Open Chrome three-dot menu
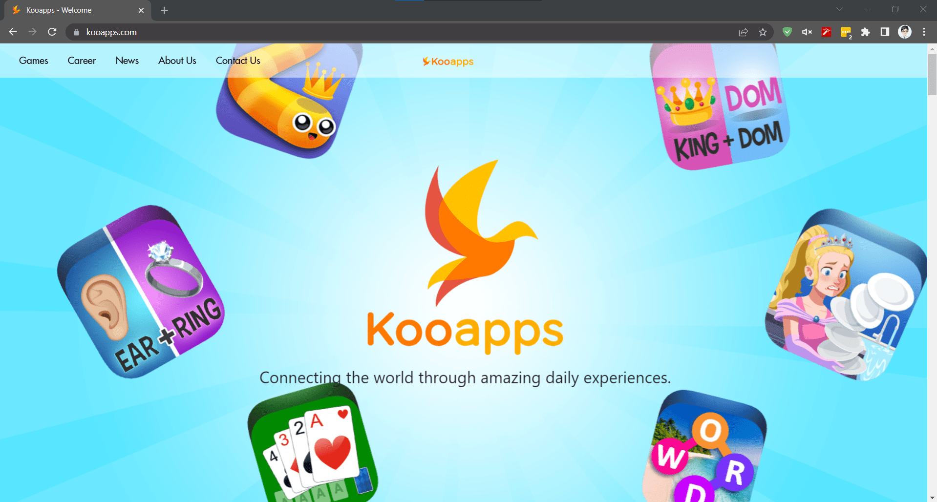 924,32
